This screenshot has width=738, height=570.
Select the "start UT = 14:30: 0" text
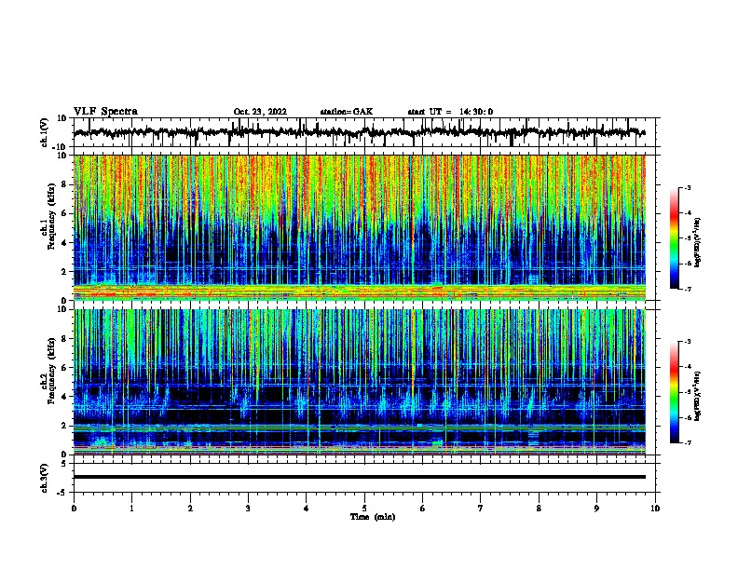tap(450, 112)
